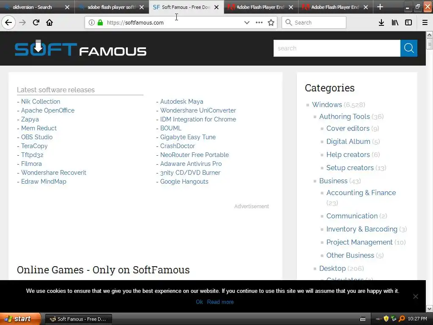Dismiss cookie banner with X
This screenshot has width=433, height=325.
415,296
